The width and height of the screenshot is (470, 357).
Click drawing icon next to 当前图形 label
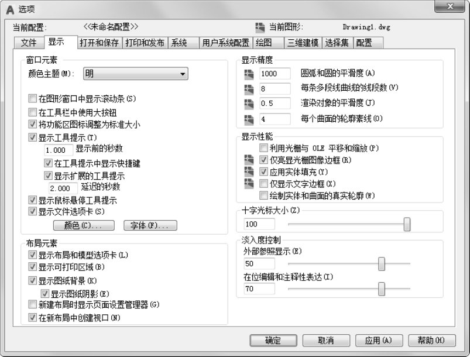coord(260,28)
